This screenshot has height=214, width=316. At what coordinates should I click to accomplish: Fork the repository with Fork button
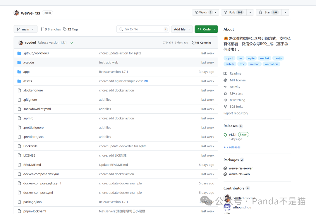[x=234, y=13]
